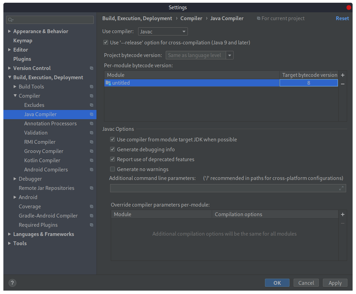Disable Generate debugging info
Screen dimensions: 356x294
point(113,149)
